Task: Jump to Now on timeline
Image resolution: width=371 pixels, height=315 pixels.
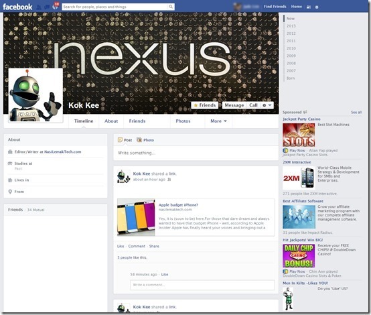Action: [x=291, y=19]
